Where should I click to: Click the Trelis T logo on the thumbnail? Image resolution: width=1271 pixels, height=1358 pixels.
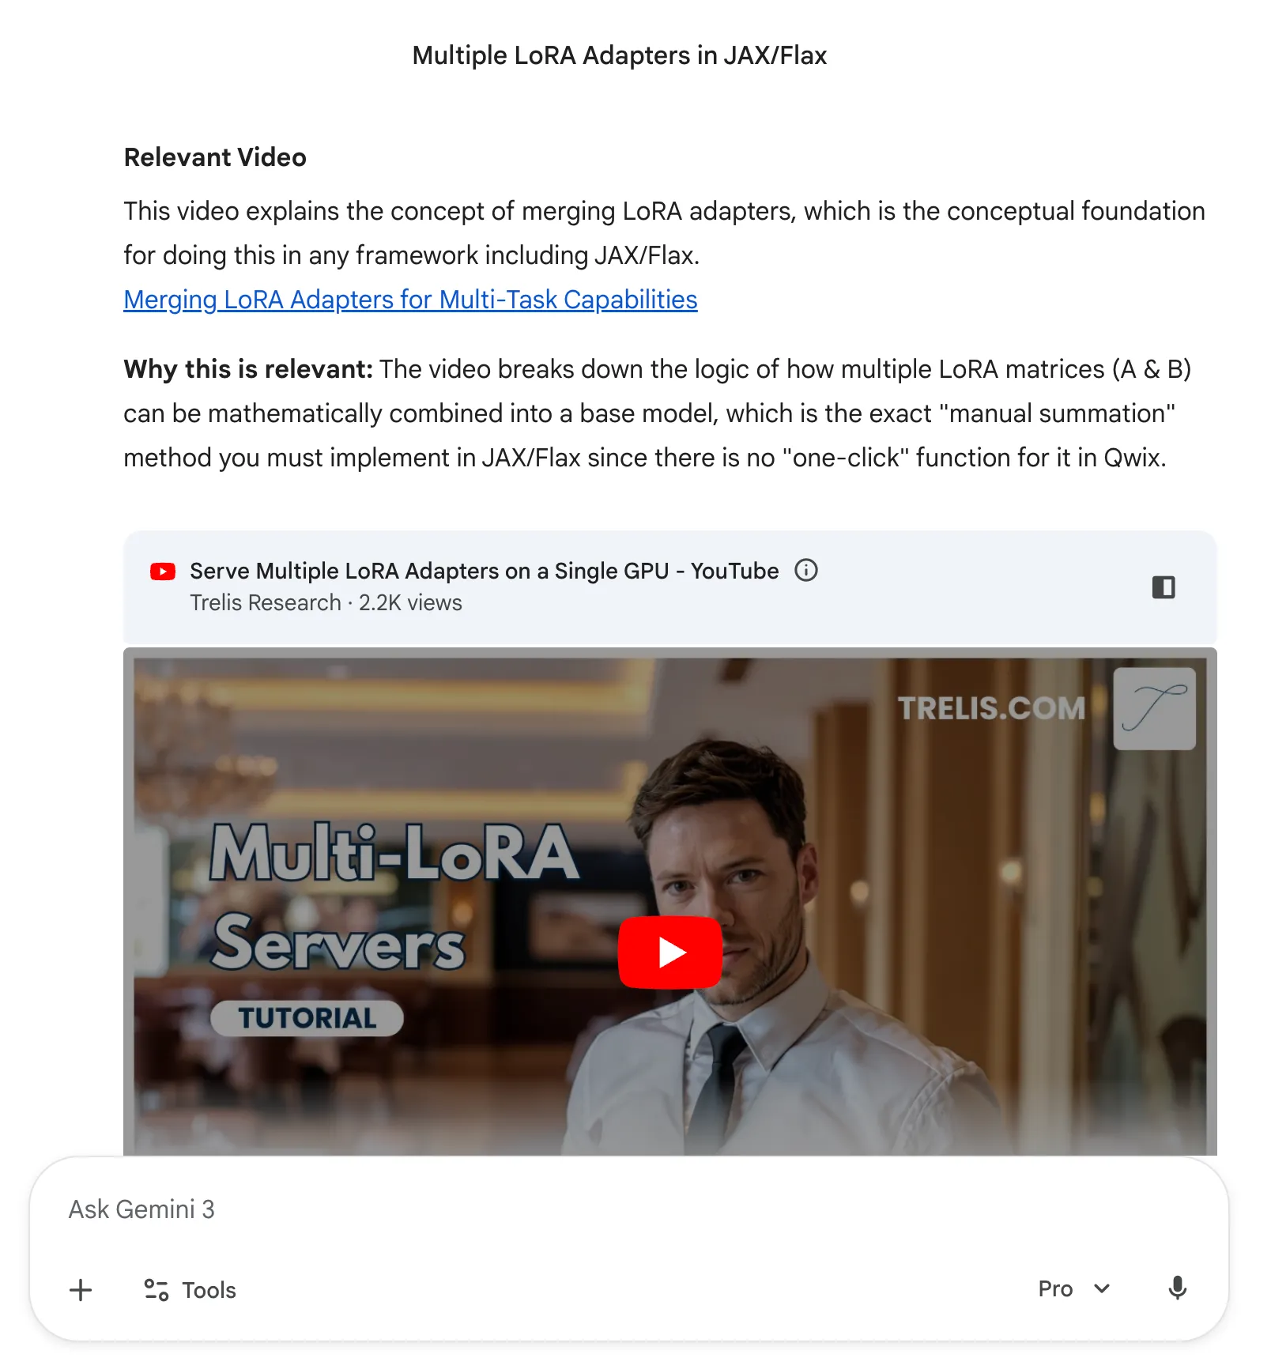[1154, 708]
